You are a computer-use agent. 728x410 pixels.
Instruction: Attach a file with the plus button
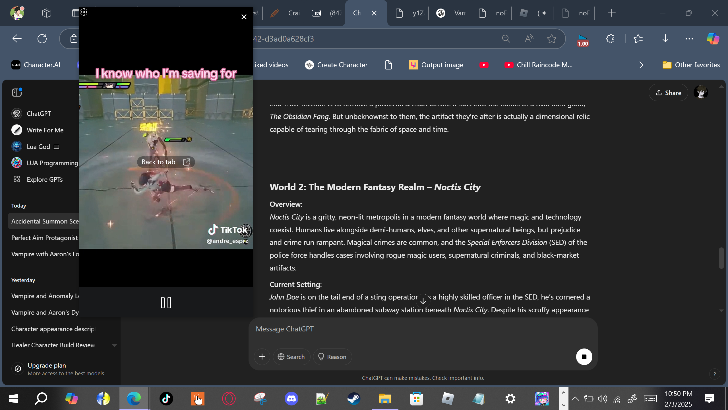[262, 357]
